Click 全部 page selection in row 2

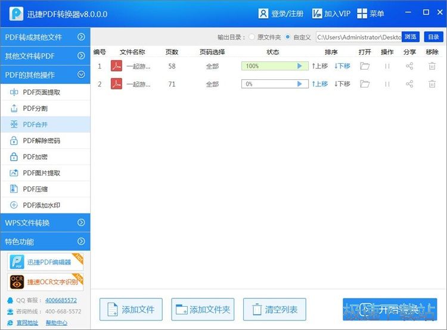click(212, 85)
